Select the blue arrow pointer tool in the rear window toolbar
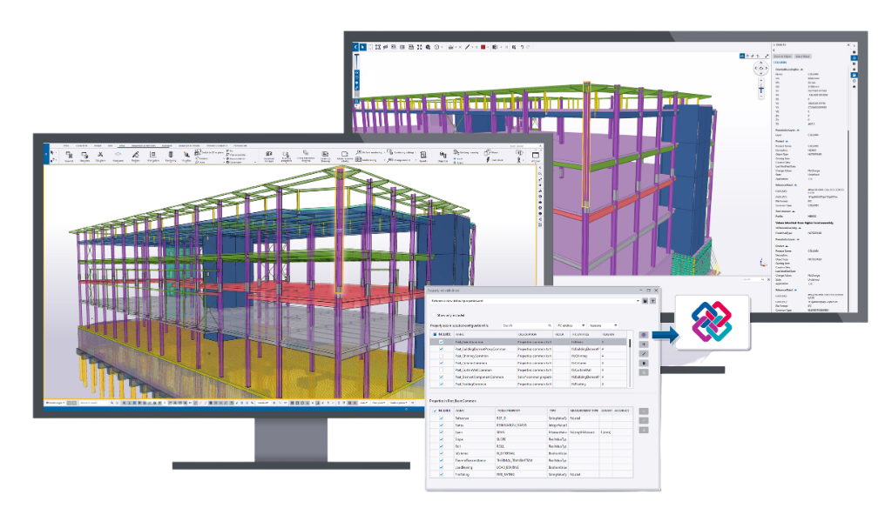892x528 pixels. pyautogui.click(x=362, y=47)
